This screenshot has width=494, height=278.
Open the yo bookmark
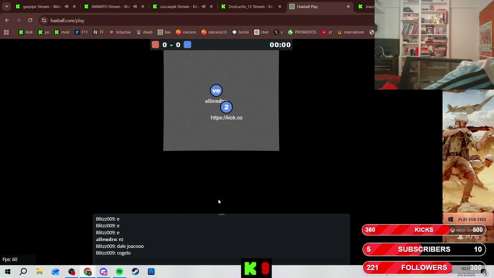tap(43, 32)
